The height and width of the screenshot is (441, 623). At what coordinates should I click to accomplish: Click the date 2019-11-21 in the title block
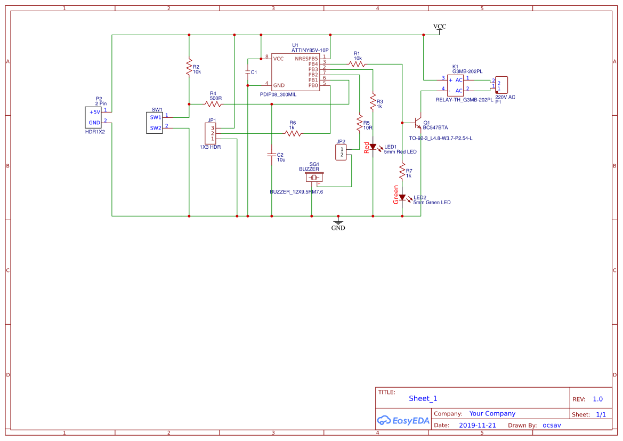tap(478, 425)
